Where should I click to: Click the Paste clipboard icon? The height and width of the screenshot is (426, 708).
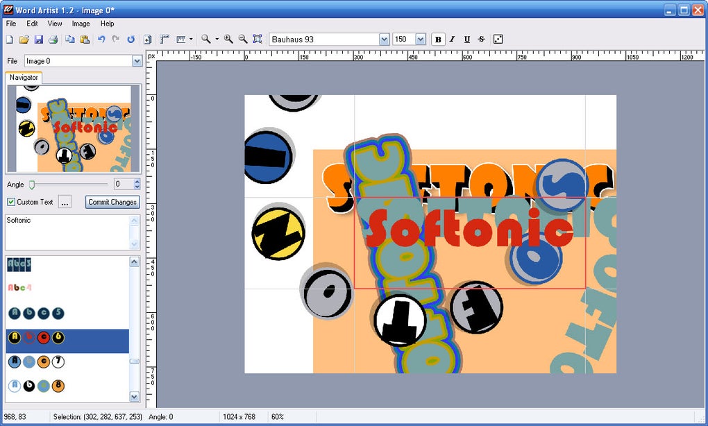point(85,40)
